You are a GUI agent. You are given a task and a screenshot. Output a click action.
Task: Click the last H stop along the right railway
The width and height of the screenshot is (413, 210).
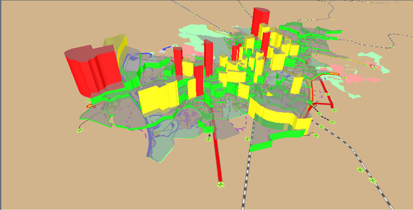tap(372, 180)
